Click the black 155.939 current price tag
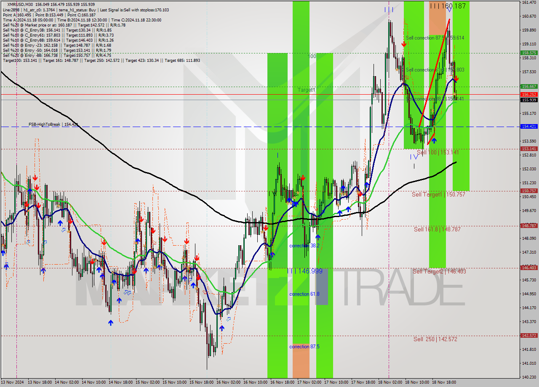Viewport: 539px width, 387px height. 529,100
